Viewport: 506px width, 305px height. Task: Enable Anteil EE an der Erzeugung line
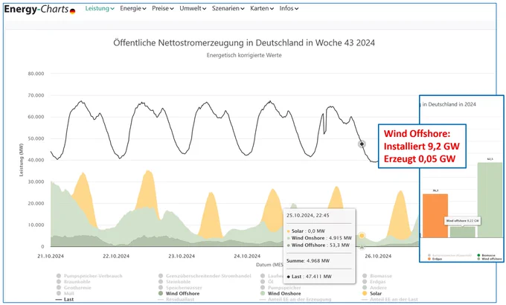295,299
